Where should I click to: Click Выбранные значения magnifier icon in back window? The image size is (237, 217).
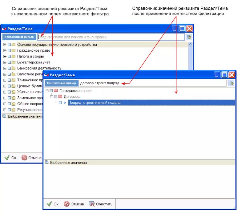click(4, 116)
